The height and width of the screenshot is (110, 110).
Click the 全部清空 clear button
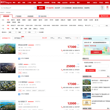(102, 70)
